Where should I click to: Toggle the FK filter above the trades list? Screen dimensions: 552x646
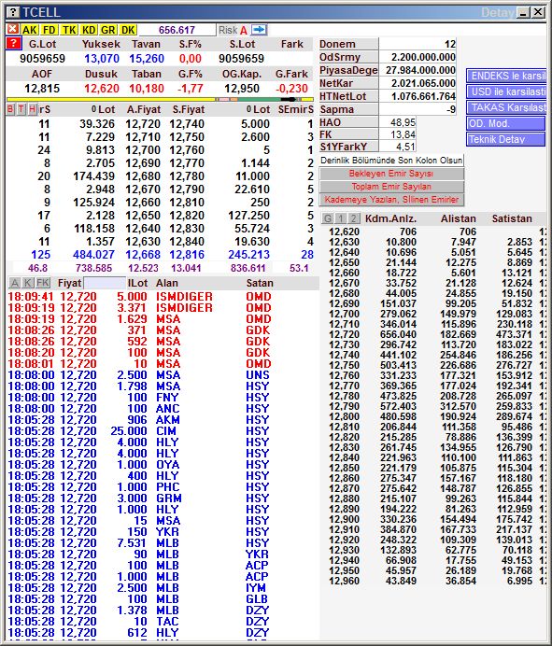click(43, 283)
